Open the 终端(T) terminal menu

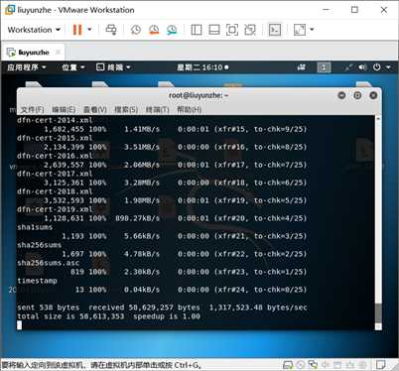[x=157, y=109]
